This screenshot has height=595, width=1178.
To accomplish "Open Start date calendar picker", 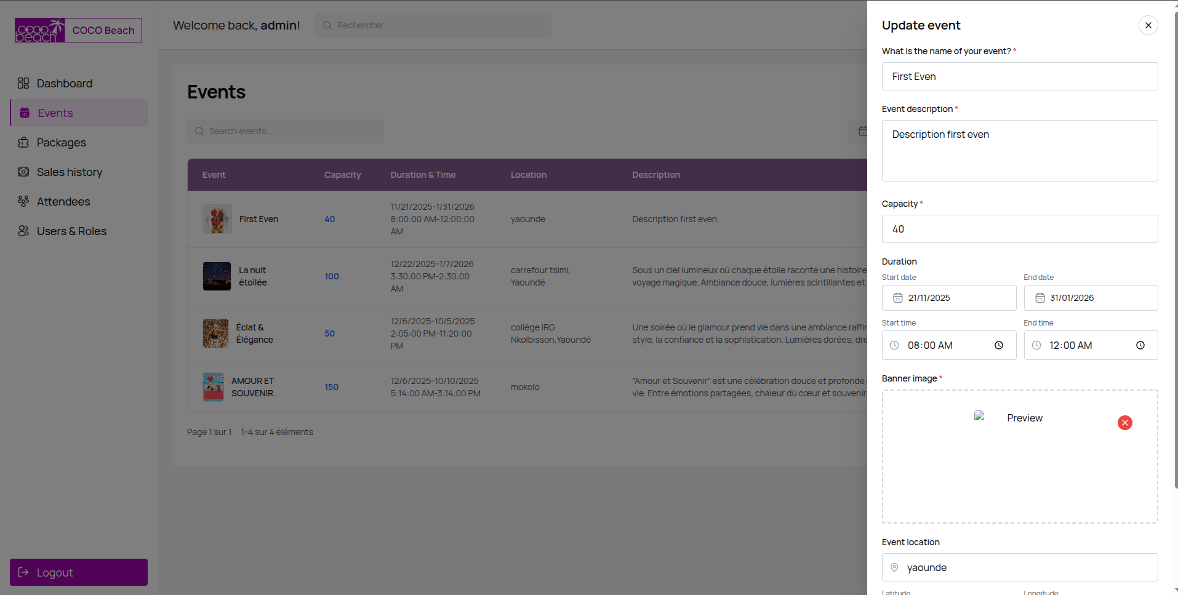I will pyautogui.click(x=898, y=298).
